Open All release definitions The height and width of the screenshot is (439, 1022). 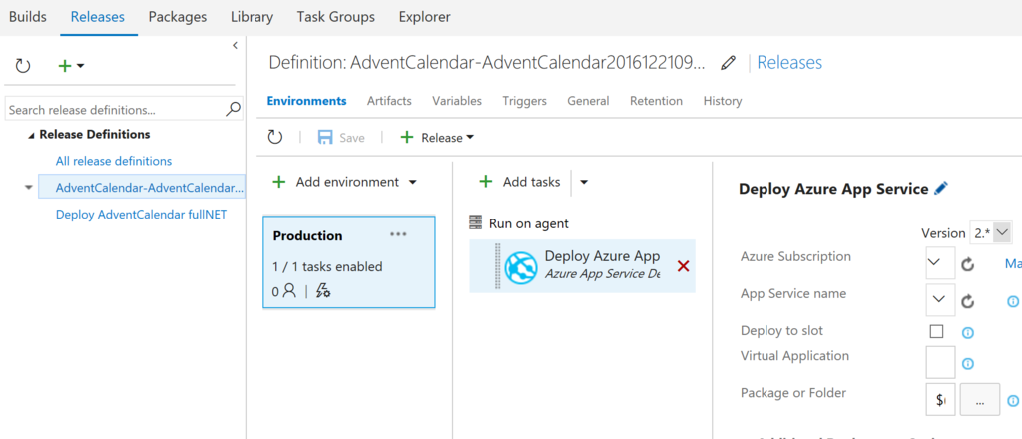tap(114, 161)
